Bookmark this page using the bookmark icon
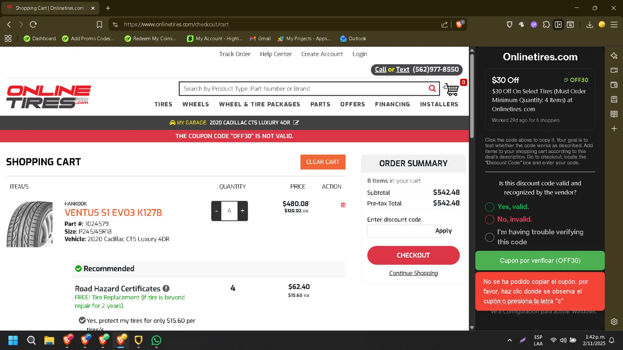 pyautogui.click(x=99, y=24)
